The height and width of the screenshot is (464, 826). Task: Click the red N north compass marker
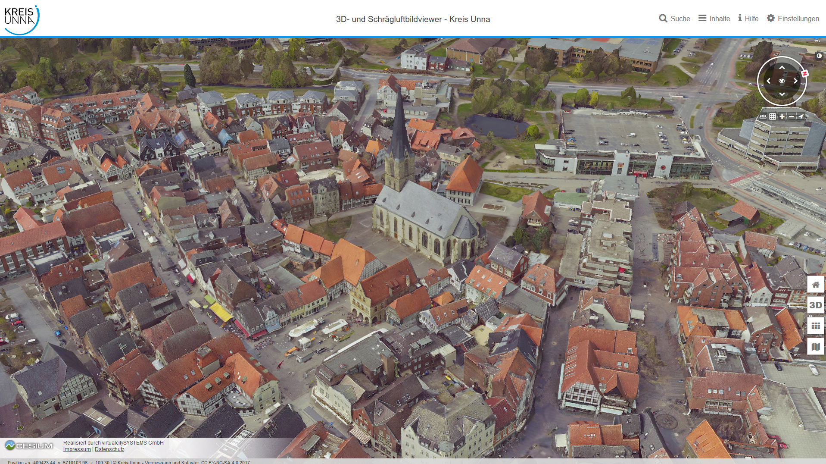click(x=804, y=74)
